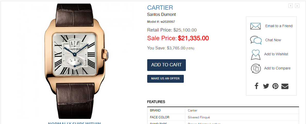Screen dimensions: 306x124
Task: Click the Cartier watch product image
Action: tap(76, 61)
